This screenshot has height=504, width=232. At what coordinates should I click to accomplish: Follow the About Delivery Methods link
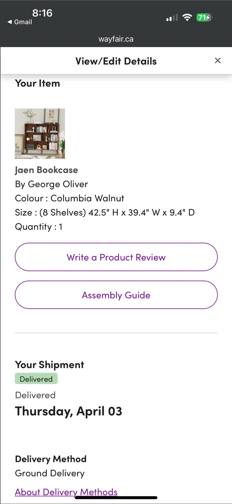tap(66, 492)
